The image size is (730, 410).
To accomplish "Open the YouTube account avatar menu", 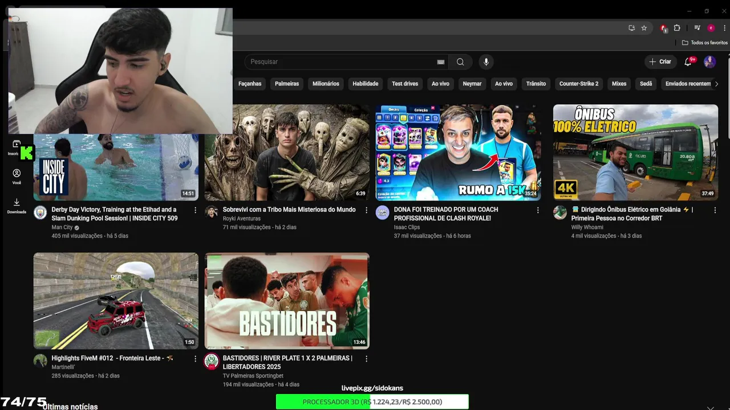I will coord(709,61).
